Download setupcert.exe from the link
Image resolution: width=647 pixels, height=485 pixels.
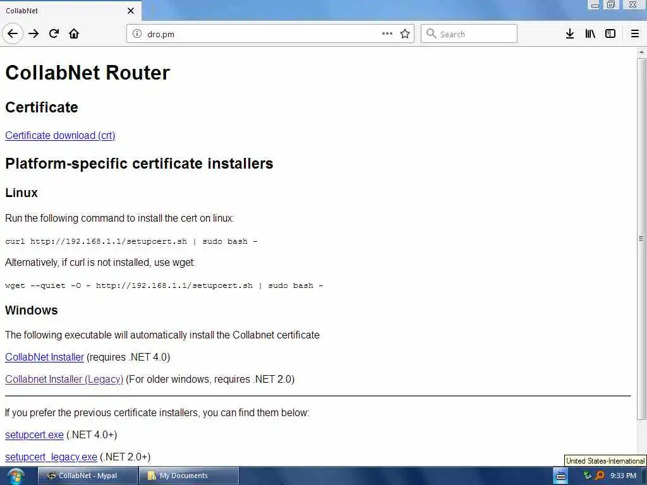pyautogui.click(x=34, y=435)
